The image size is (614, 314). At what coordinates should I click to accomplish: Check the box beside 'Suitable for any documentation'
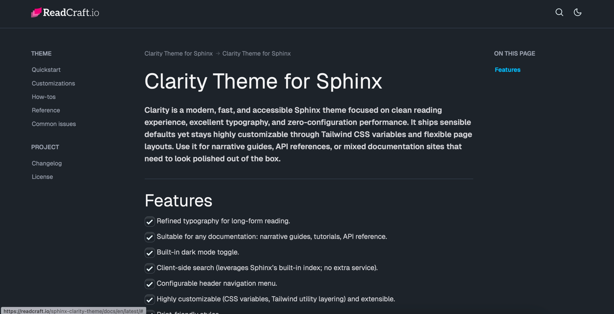149,237
